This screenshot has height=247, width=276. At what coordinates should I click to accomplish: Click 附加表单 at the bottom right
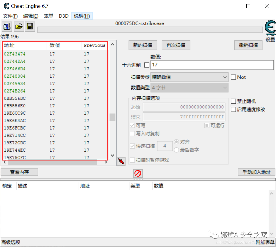265,242
